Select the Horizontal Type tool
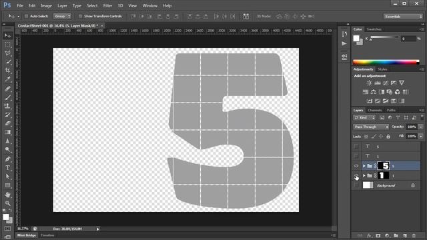This screenshot has width=427, height=240. pos(7,167)
